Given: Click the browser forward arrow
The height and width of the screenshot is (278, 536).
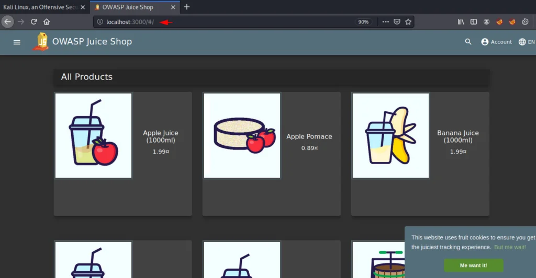Looking at the screenshot, I should click(21, 22).
